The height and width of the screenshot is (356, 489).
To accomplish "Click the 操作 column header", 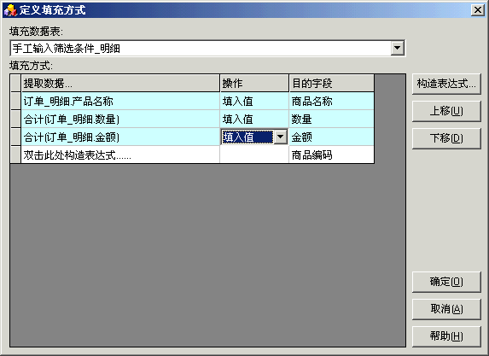I will [254, 84].
